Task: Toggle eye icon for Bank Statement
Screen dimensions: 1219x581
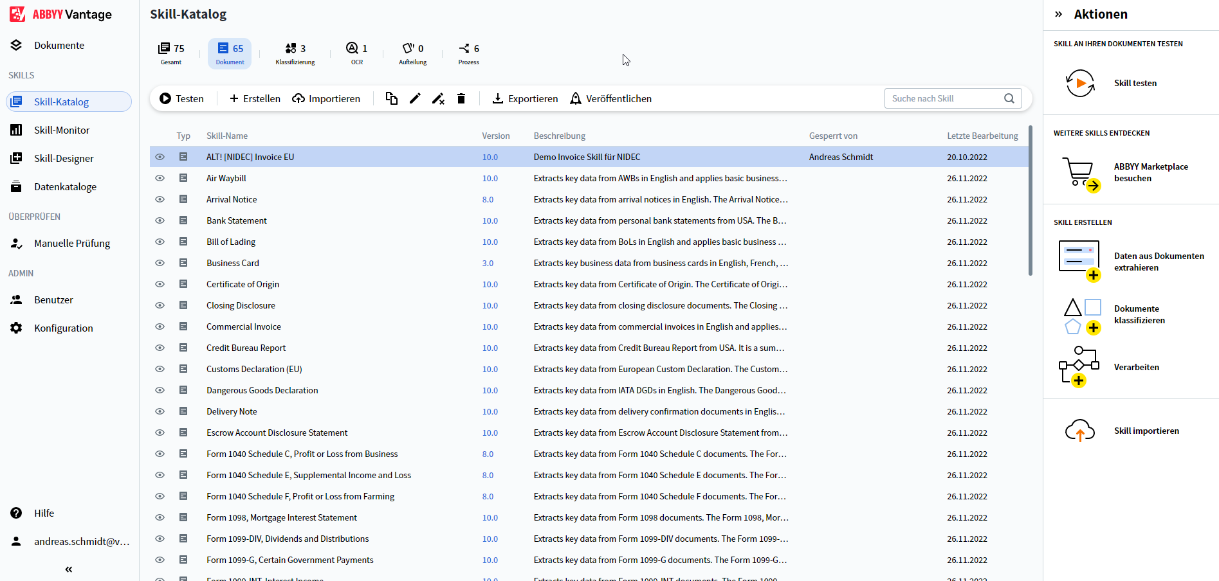Action: 160,220
